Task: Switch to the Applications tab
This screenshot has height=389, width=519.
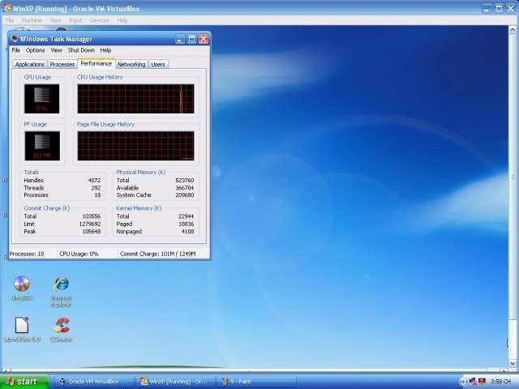Action: [x=30, y=64]
